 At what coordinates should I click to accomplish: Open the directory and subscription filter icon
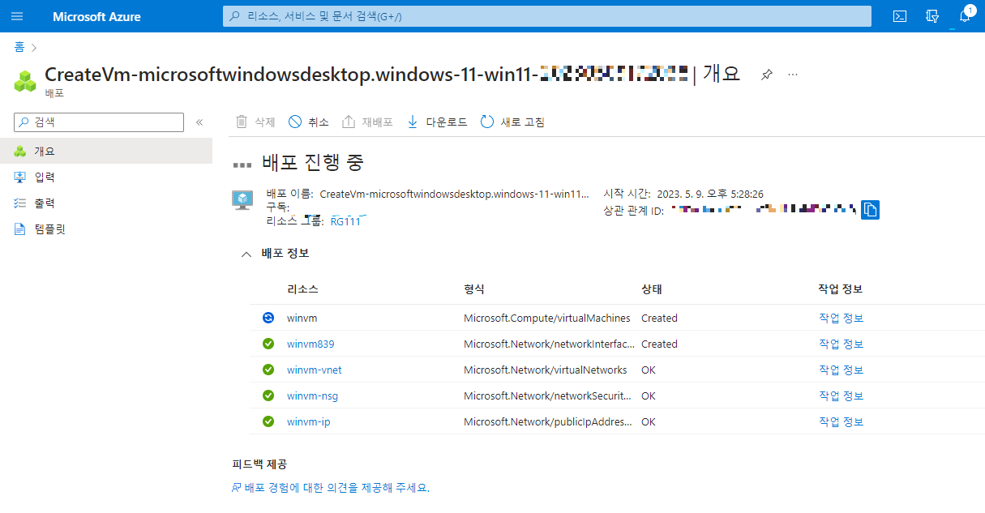931,16
